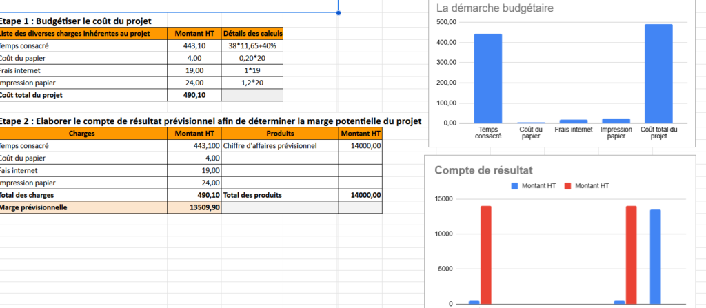
Task: Click the "La démarche budgétaire" chart title
Action: click(494, 9)
